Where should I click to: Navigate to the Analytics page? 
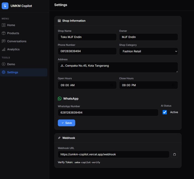(x=24, y=49)
